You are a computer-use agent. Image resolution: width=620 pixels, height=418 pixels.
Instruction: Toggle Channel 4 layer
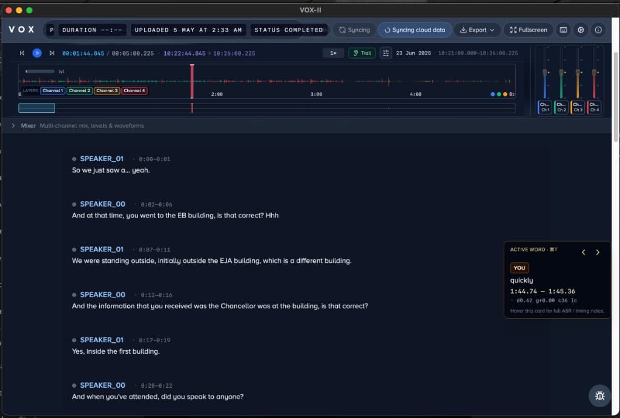click(x=134, y=91)
